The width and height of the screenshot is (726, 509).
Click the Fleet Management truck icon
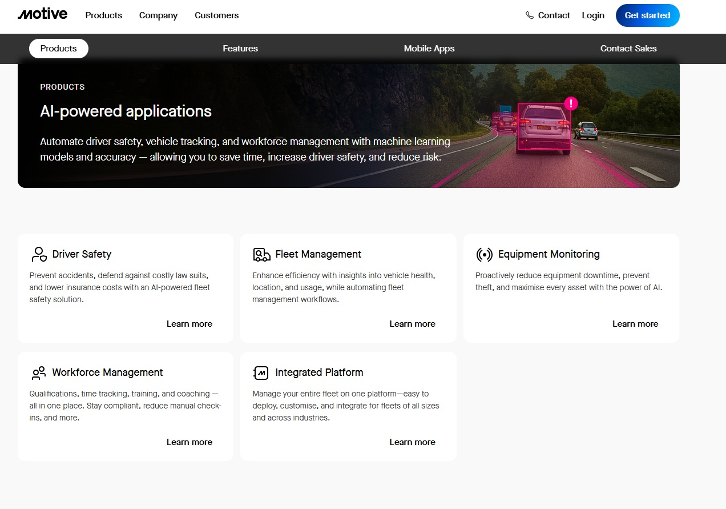click(261, 254)
